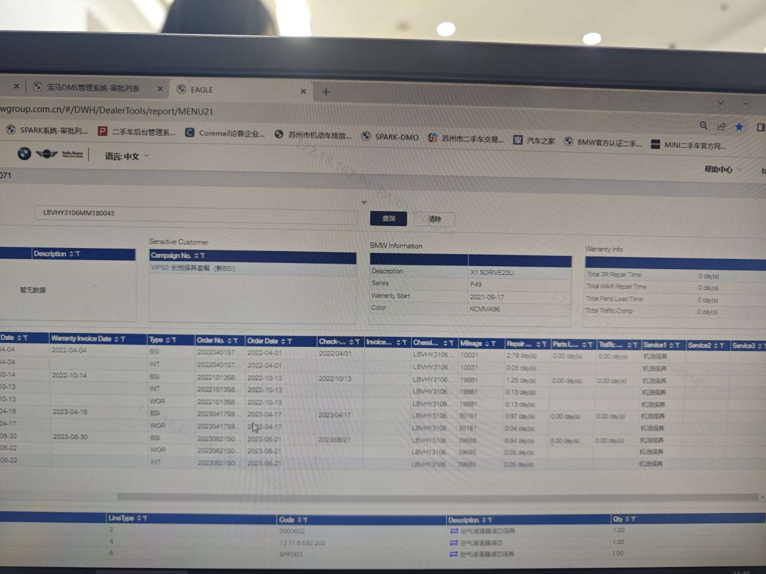Sort the Order No. column
The width and height of the screenshot is (766, 574).
pyautogui.click(x=230, y=340)
